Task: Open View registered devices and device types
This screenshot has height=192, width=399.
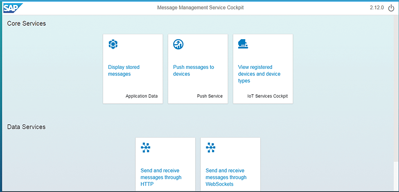Action: tap(259, 74)
